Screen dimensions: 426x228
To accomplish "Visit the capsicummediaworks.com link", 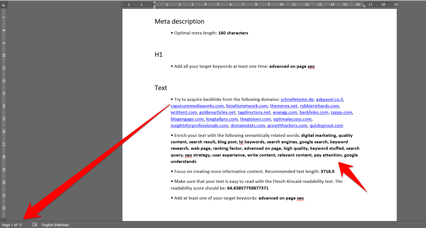I will click(197, 106).
